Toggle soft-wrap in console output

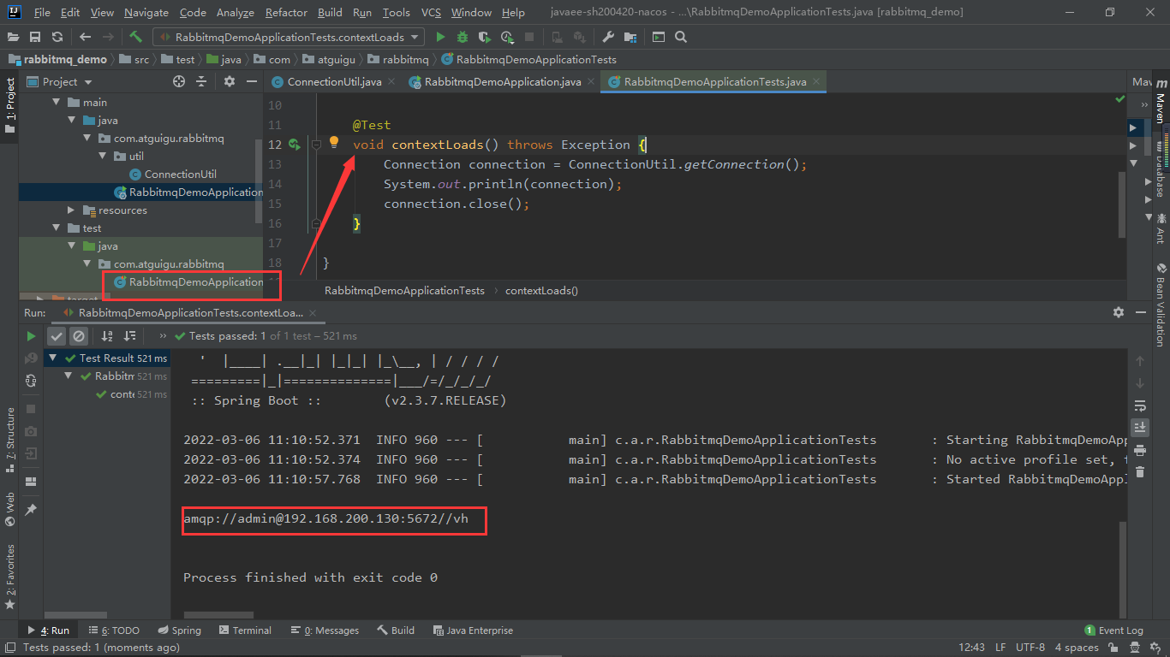pyautogui.click(x=1139, y=405)
